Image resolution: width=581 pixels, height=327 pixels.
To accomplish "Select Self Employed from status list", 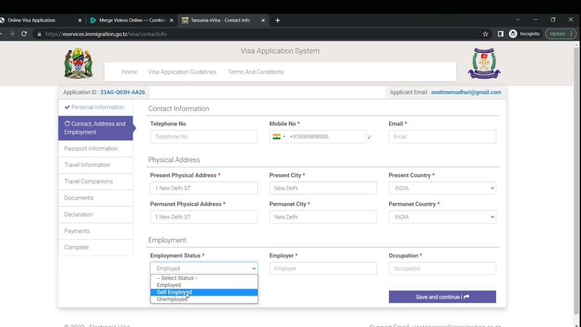I will pos(204,292).
